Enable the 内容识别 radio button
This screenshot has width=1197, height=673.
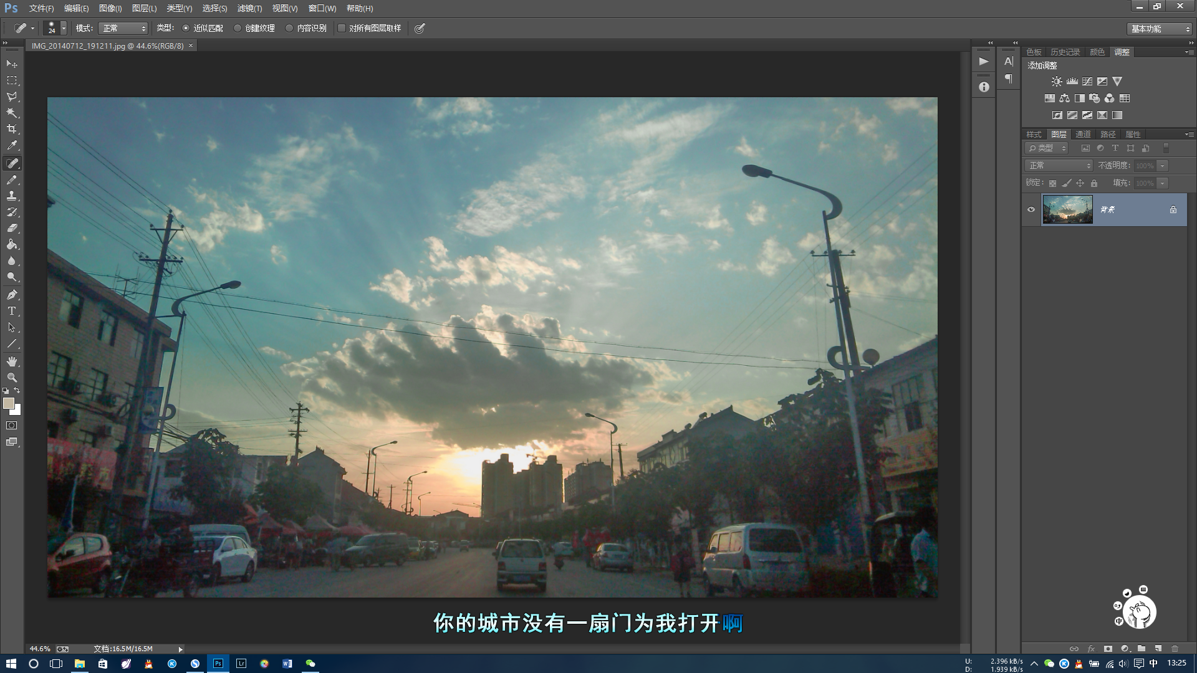coord(289,27)
